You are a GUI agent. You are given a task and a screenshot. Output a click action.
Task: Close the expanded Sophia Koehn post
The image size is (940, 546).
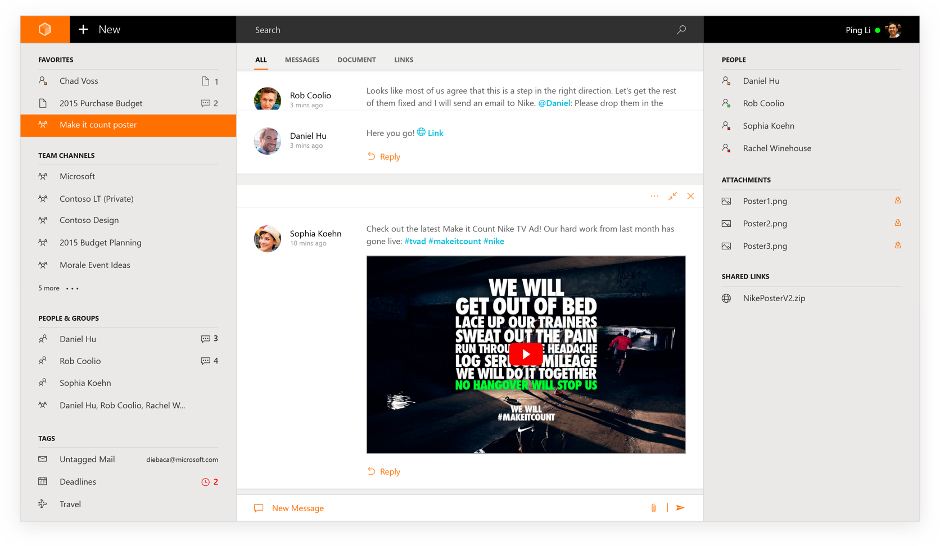(690, 196)
